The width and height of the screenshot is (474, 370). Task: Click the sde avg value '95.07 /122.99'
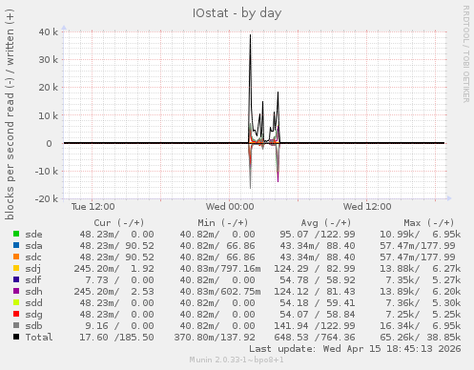click(318, 235)
